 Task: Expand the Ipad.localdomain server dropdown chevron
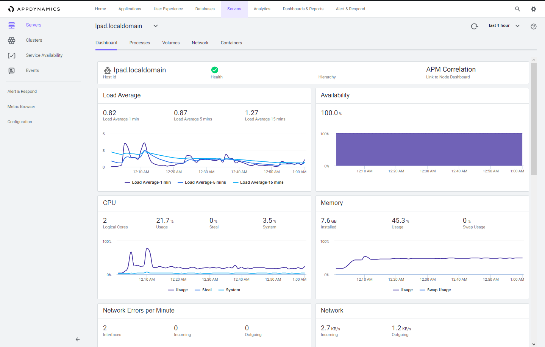156,26
